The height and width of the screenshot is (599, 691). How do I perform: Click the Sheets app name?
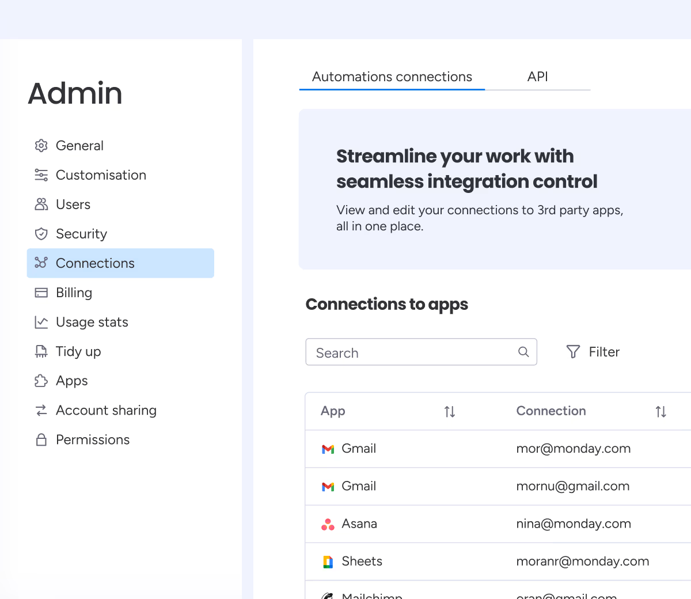click(x=362, y=561)
